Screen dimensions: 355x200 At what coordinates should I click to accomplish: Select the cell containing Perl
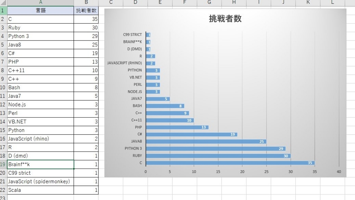(41, 113)
